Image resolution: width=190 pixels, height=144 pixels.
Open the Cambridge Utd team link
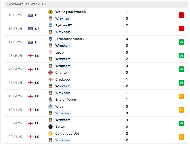click(x=67, y=134)
